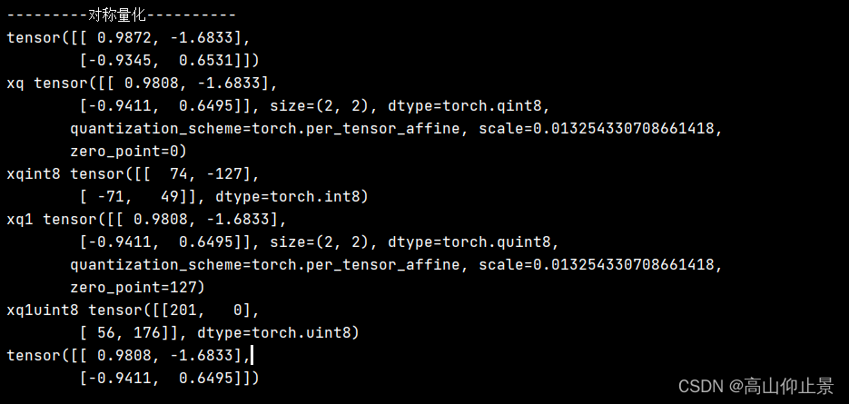Screen dimensions: 849x404
Task: Click the CSDN @高山仰止景 watermark
Action: [x=755, y=386]
